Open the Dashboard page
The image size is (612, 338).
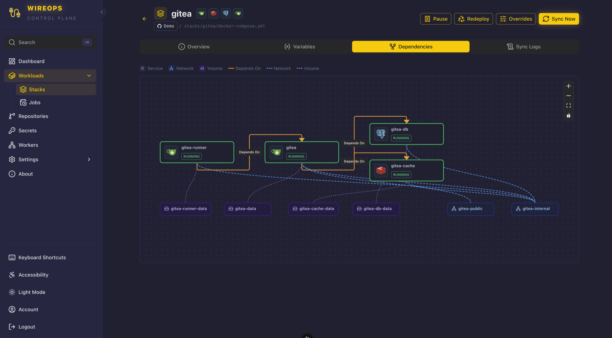click(x=50, y=61)
